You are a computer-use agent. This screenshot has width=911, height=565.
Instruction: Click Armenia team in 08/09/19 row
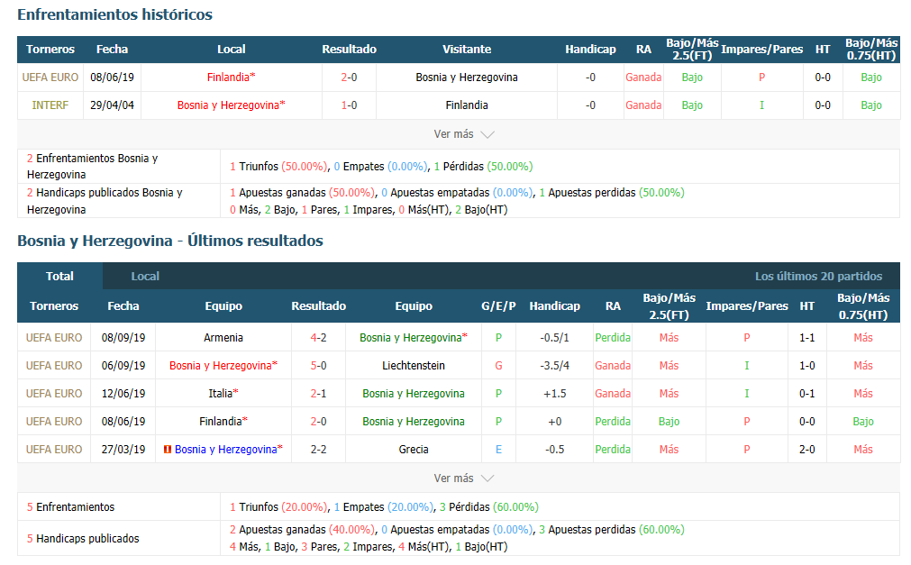click(x=223, y=338)
